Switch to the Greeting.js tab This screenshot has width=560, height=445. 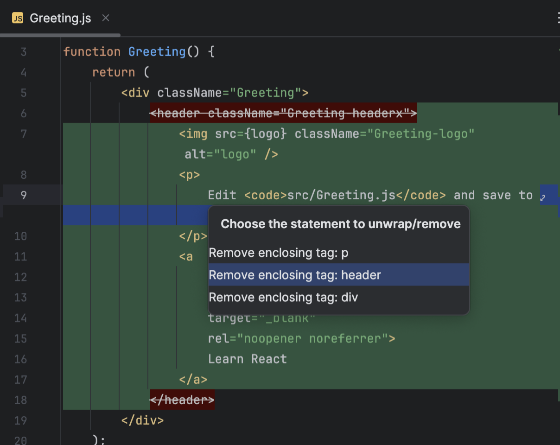[x=60, y=18]
